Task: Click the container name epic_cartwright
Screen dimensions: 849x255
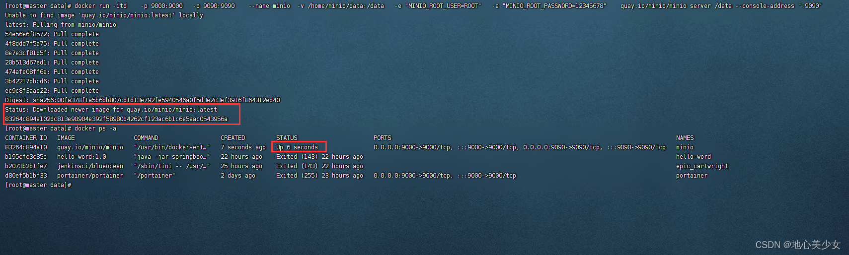Action: click(x=702, y=166)
